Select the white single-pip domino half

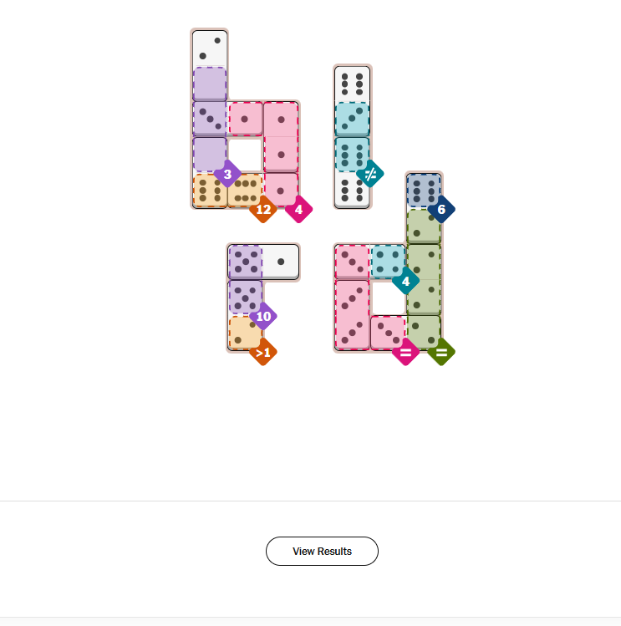(x=281, y=262)
